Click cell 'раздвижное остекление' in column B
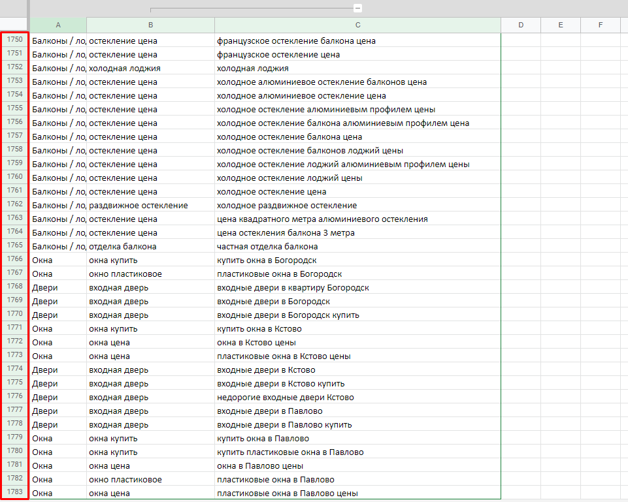The image size is (628, 502). click(x=150, y=206)
